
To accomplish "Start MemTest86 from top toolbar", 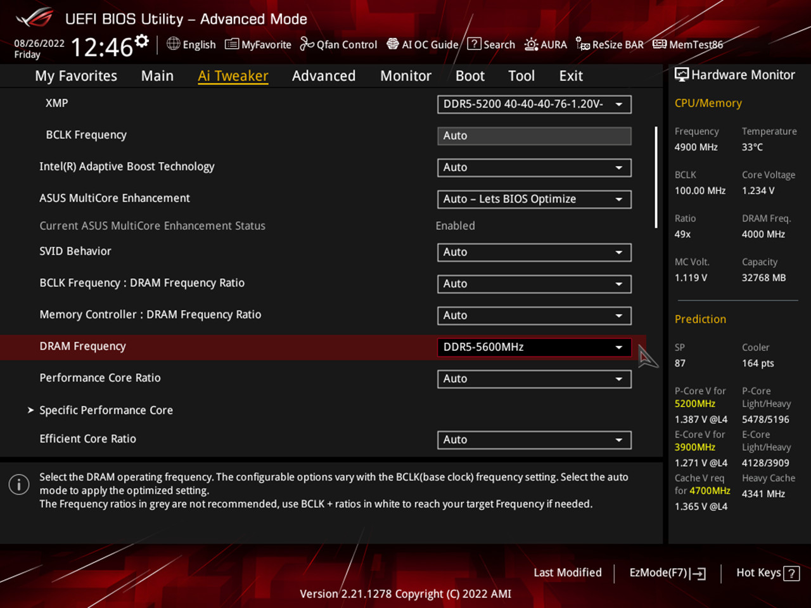I will (x=660, y=44).
